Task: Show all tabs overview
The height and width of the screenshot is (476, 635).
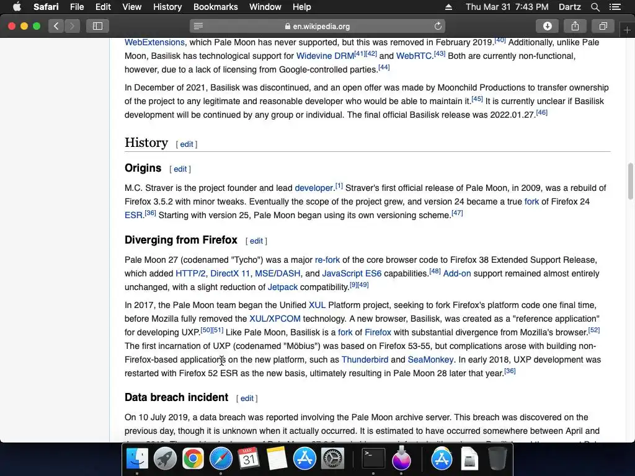Action: [603, 26]
